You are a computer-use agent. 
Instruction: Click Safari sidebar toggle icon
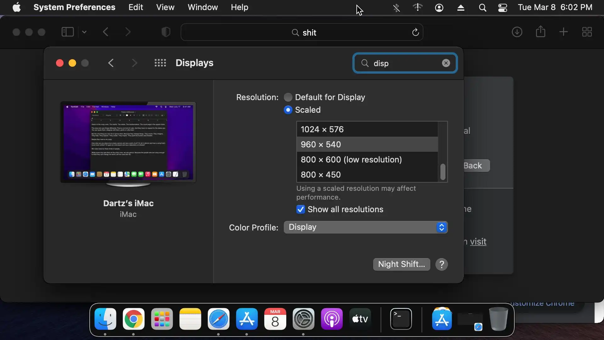(x=68, y=32)
